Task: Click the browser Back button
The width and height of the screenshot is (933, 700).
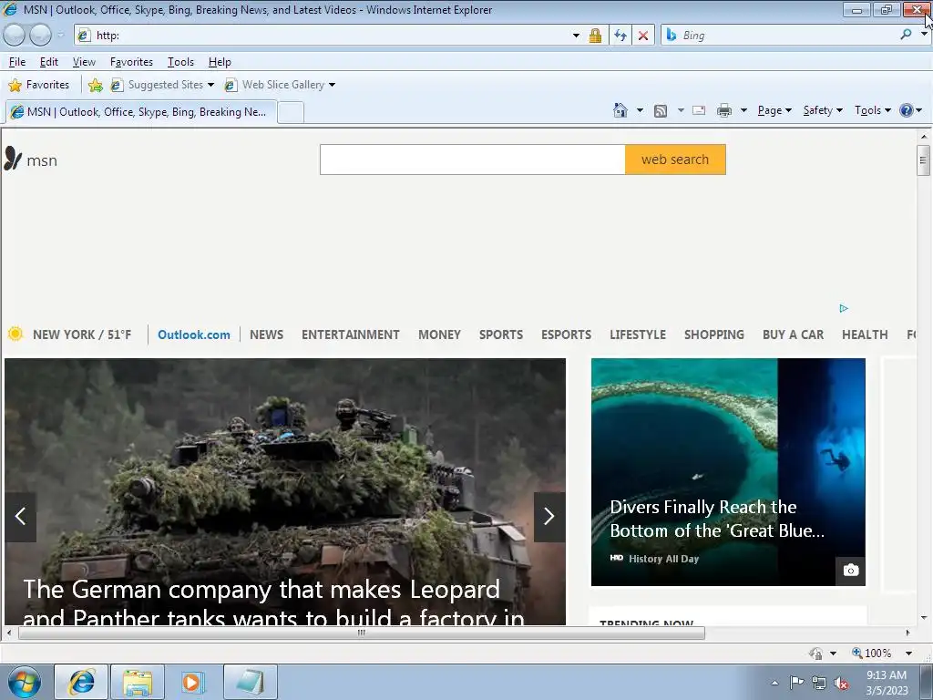Action: pyautogui.click(x=14, y=36)
